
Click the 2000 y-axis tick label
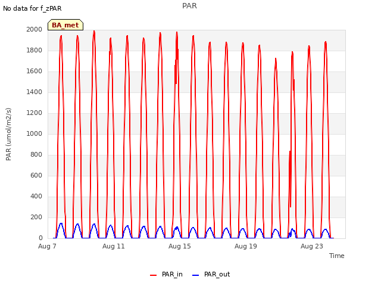(x=35, y=29)
